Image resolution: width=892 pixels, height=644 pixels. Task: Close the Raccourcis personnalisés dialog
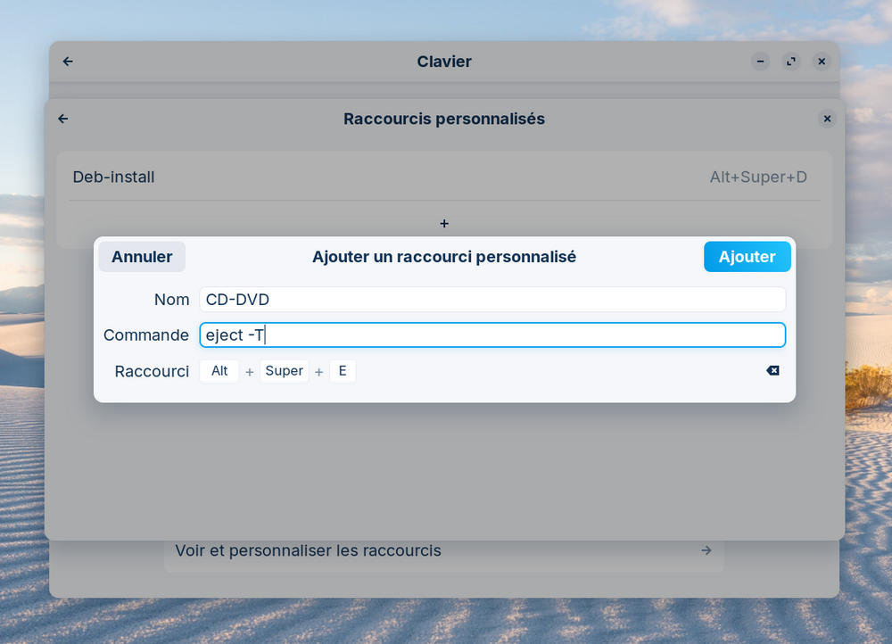[x=827, y=119]
